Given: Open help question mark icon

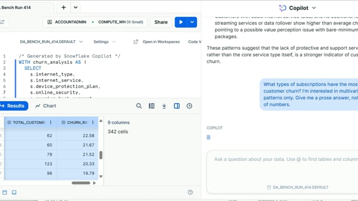Looking at the screenshot, I should click(x=190, y=192).
